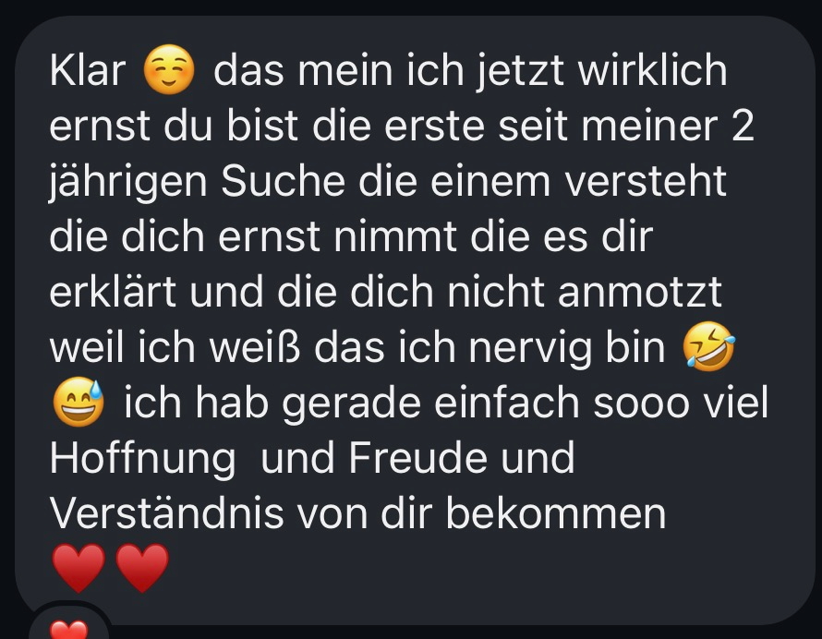Click the word "jährigen" in the third line
The height and width of the screenshot is (639, 822).
[128, 184]
